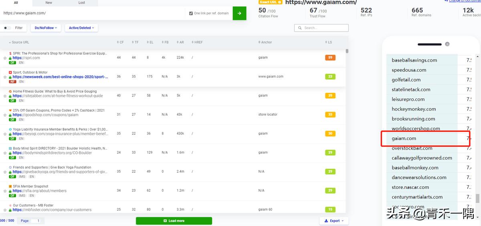Viewport: 481px width, 226px height.
Task: Submit URL with green arrow button
Action: click(239, 13)
